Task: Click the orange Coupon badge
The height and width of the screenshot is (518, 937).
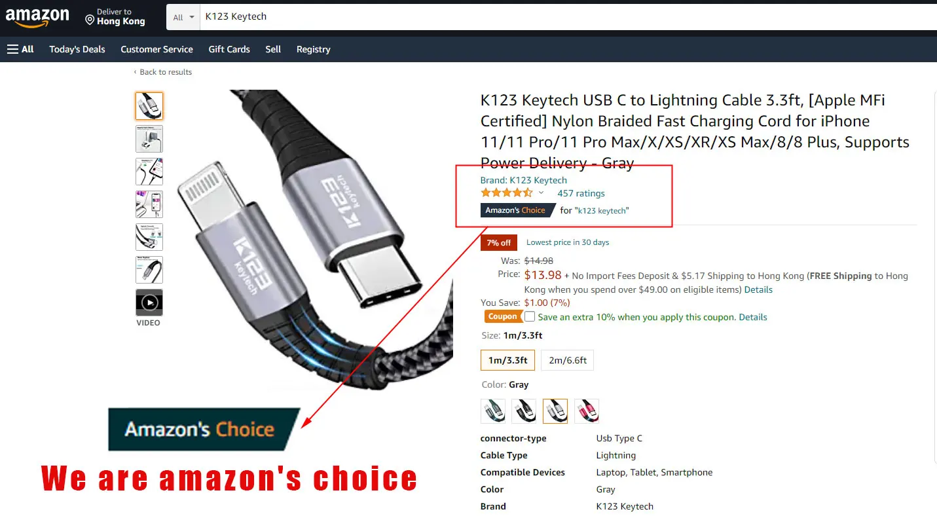Action: point(503,317)
